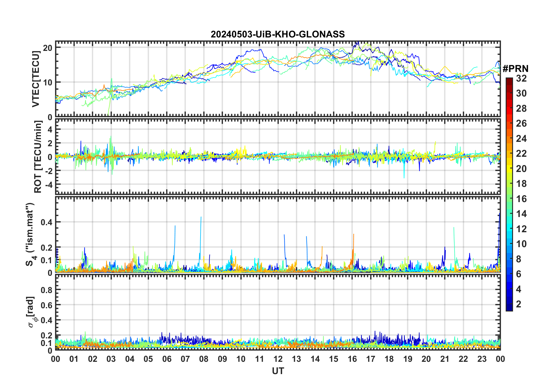Select UT-axis tick label "19"

pos(408,359)
